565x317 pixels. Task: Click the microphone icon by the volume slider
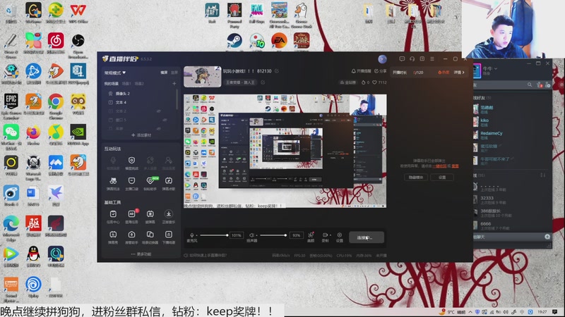191,235
